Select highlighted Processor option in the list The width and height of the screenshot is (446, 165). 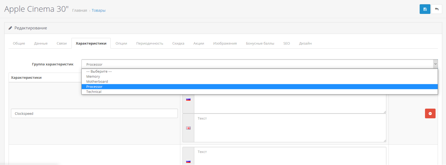click(260, 87)
